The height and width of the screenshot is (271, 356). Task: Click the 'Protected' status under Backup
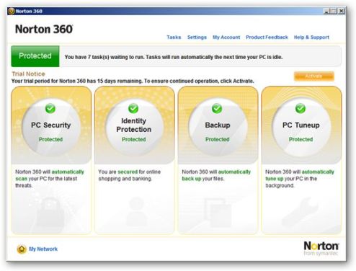coord(218,139)
